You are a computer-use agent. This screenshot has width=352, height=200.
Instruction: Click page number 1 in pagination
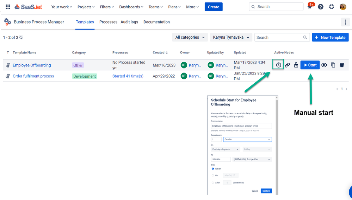[x=342, y=89]
